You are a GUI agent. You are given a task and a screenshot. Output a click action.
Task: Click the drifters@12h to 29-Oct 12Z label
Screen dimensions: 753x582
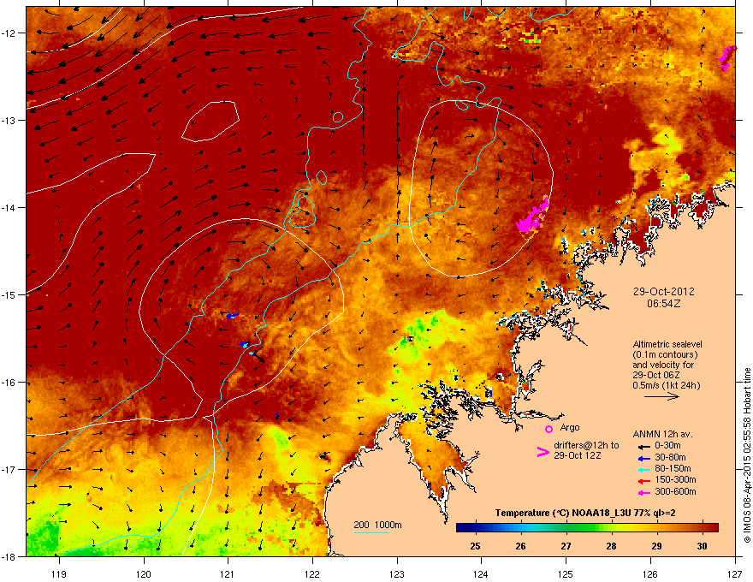(x=586, y=450)
